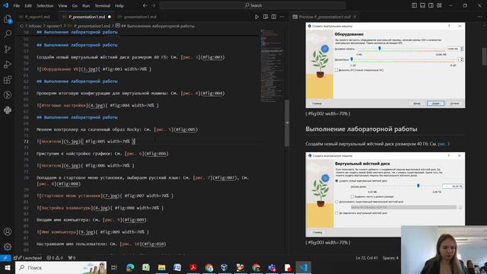Click the remote window indicator in status bar

coord(5,258)
